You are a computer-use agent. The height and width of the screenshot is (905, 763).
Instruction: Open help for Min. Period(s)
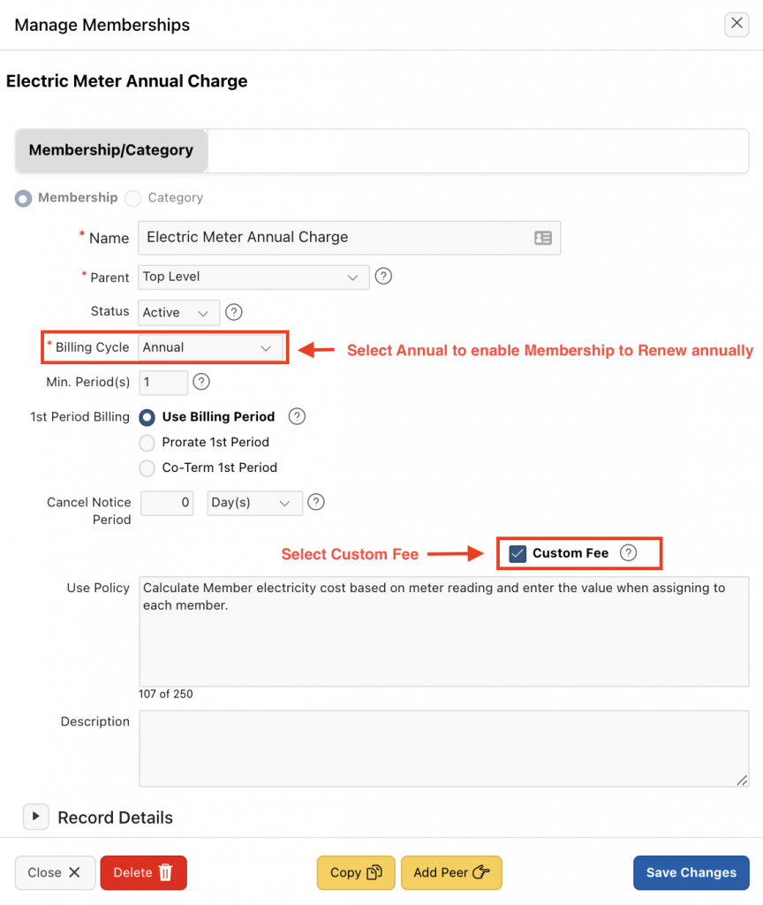click(201, 382)
